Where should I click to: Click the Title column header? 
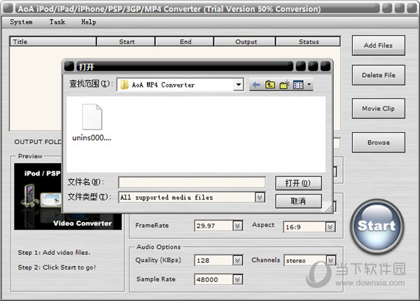53,42
